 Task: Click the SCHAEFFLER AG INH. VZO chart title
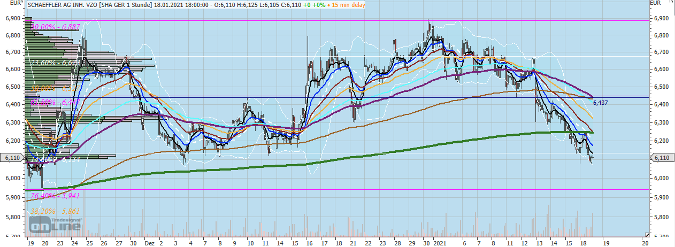pos(63,4)
